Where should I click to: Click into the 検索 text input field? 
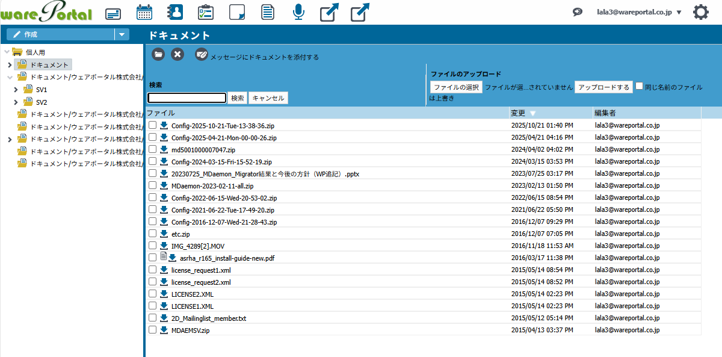pos(187,98)
